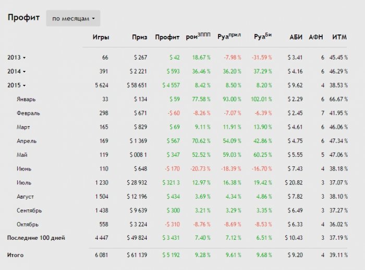Click the Итого totals row label
Screen dimensions: 365x270
click(x=15, y=255)
